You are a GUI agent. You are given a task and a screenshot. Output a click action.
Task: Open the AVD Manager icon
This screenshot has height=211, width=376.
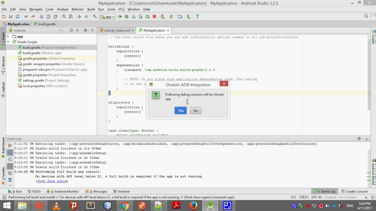[x=163, y=17]
